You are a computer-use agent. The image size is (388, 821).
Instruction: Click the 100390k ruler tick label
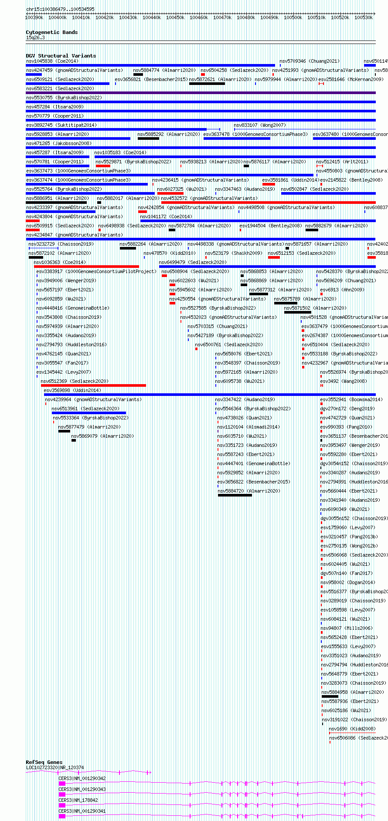(34, 17)
